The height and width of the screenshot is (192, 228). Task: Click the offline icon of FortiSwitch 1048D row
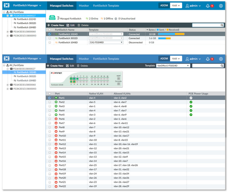click(x=56, y=43)
